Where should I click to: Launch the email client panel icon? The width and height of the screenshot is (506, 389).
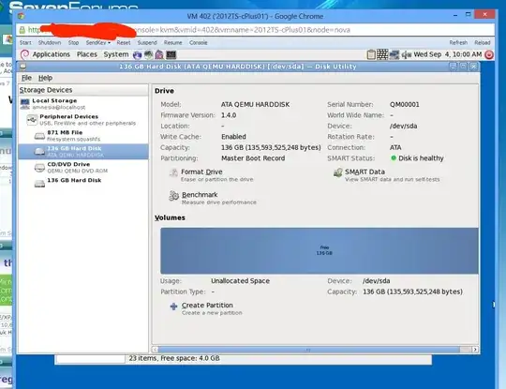tap(148, 54)
